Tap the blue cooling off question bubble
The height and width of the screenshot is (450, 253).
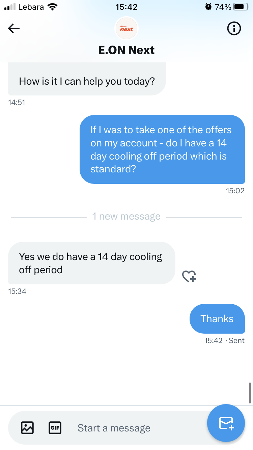point(162,149)
